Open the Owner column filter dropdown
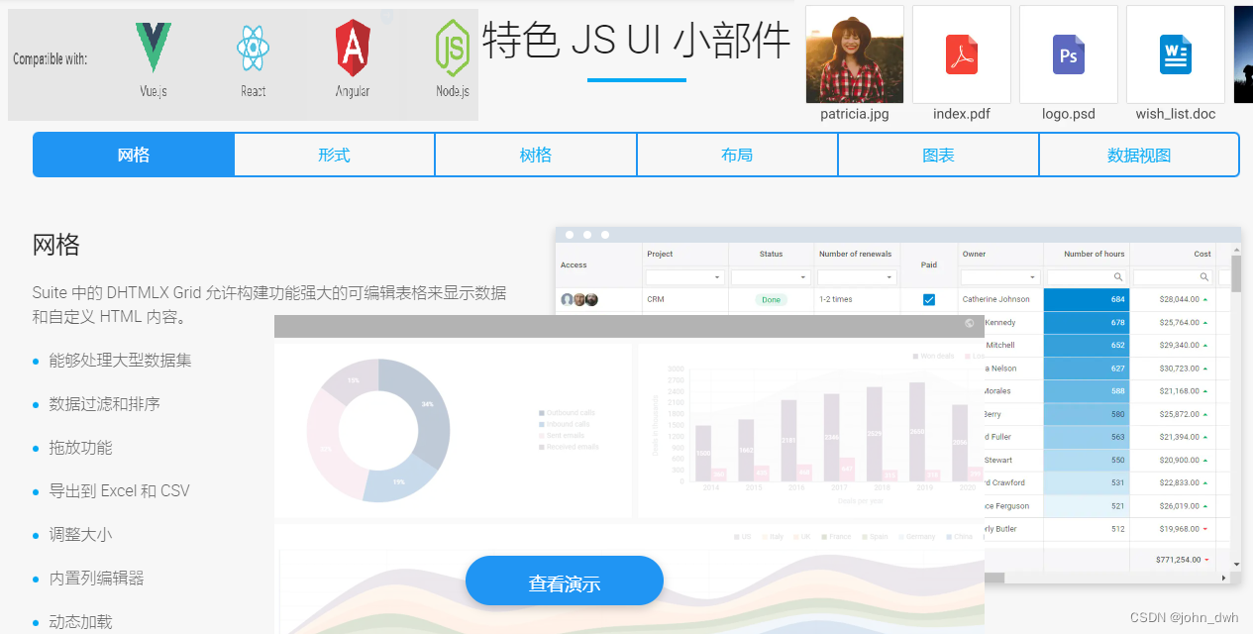This screenshot has width=1253, height=634. click(1034, 276)
